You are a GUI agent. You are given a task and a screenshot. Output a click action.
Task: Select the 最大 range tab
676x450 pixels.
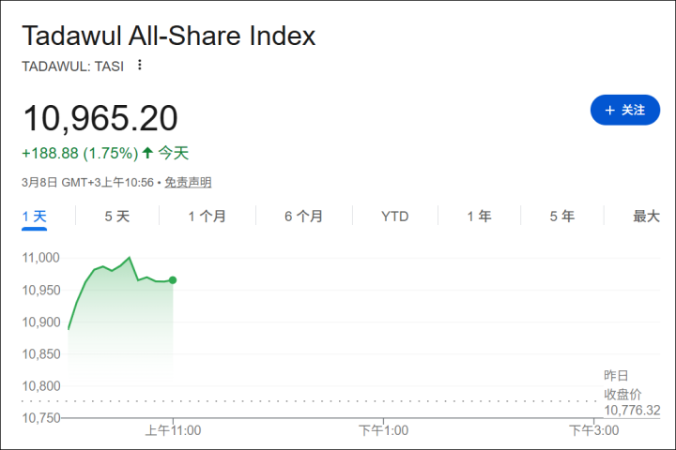coord(646,217)
